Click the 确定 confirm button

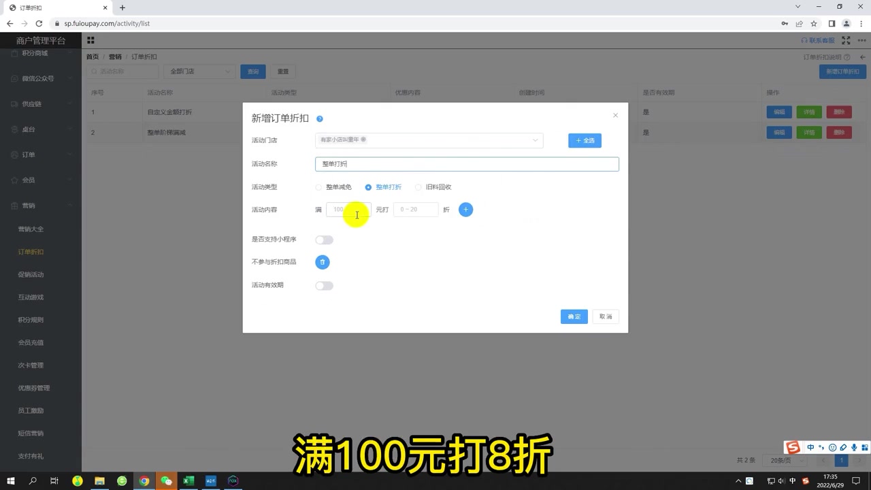click(x=574, y=316)
